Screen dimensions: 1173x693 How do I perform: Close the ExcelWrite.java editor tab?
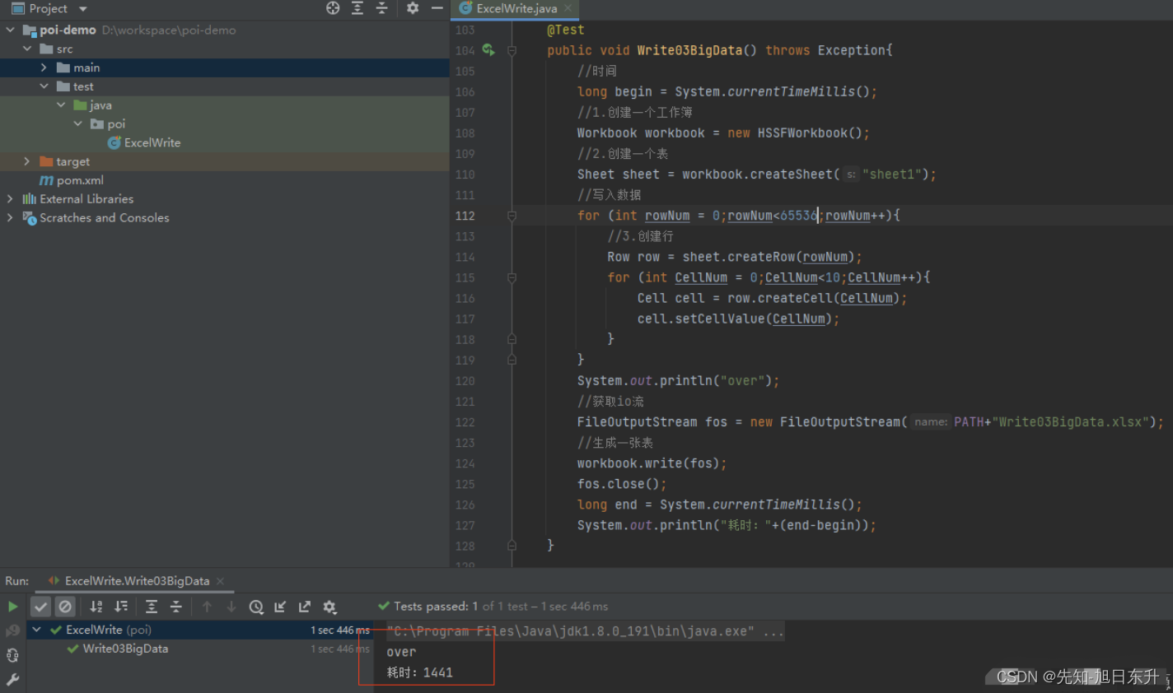(568, 8)
